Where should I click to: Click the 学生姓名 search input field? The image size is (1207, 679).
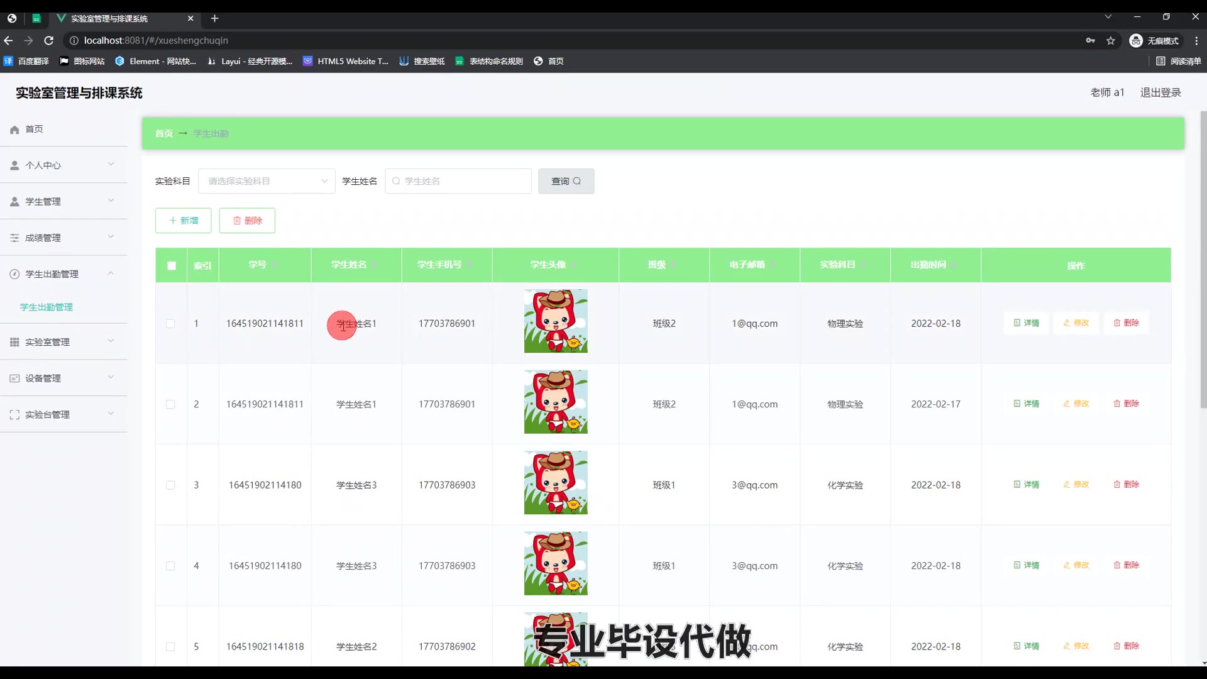click(x=458, y=181)
